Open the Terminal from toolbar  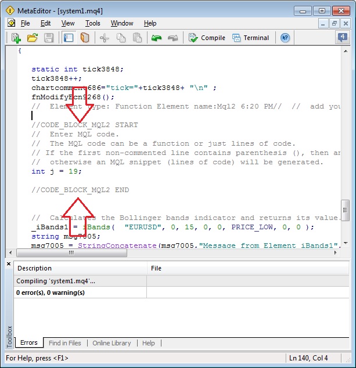point(250,38)
